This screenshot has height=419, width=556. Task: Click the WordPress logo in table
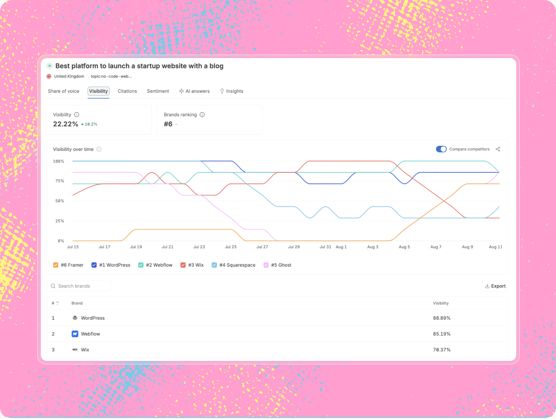(75, 318)
